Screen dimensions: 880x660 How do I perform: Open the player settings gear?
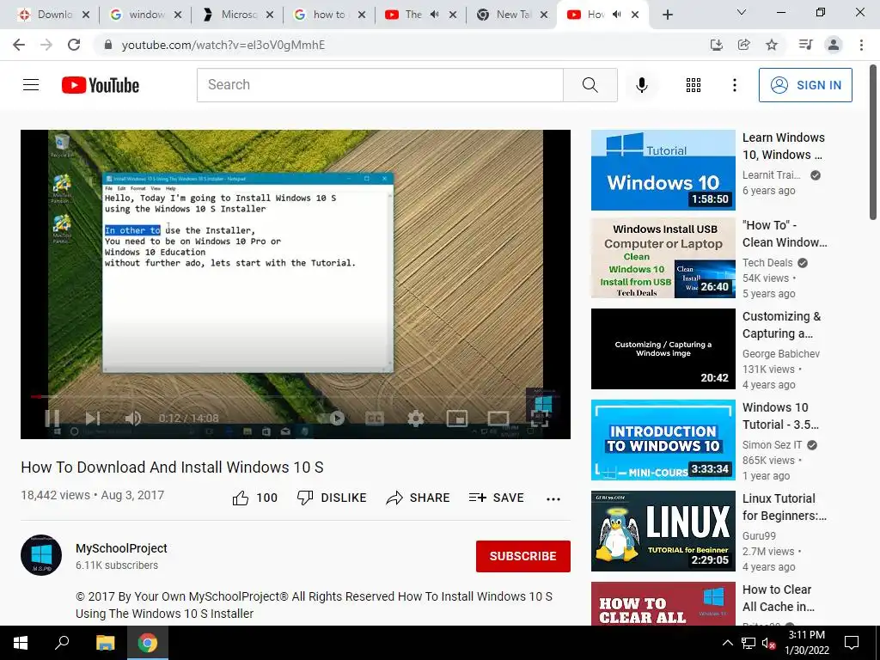pyautogui.click(x=415, y=419)
